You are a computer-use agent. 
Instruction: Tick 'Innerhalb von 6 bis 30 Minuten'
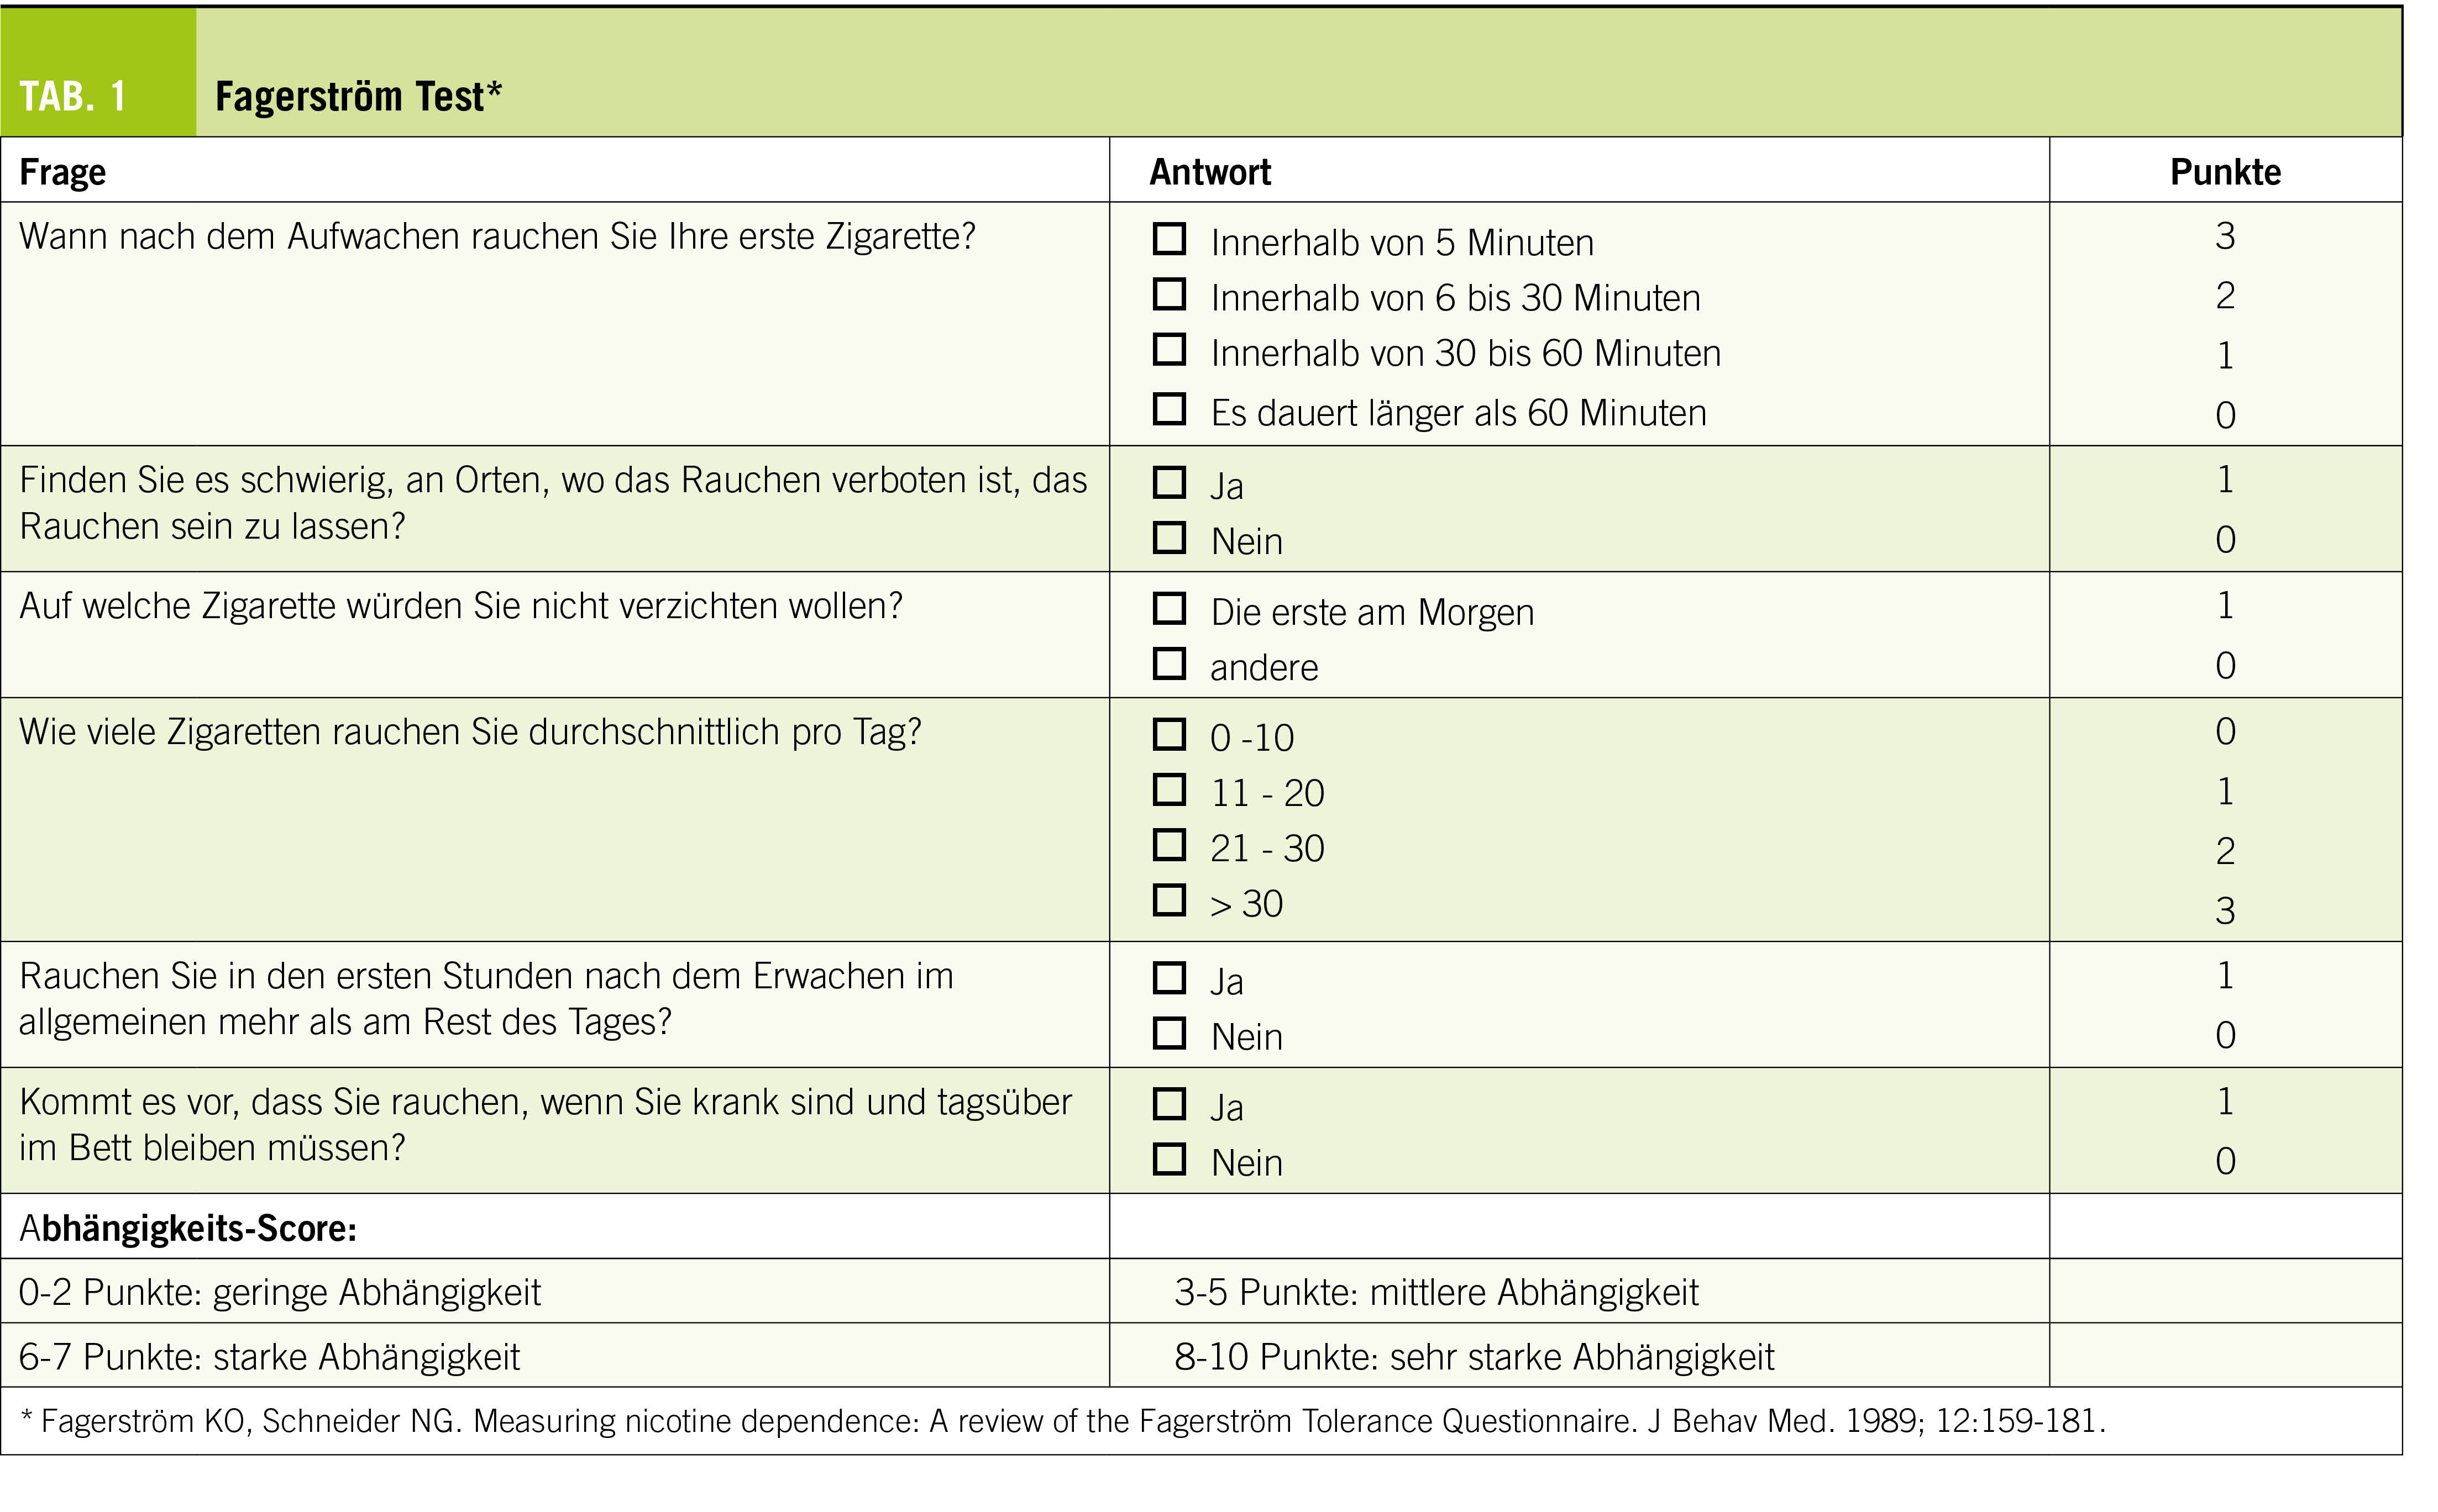[1168, 294]
